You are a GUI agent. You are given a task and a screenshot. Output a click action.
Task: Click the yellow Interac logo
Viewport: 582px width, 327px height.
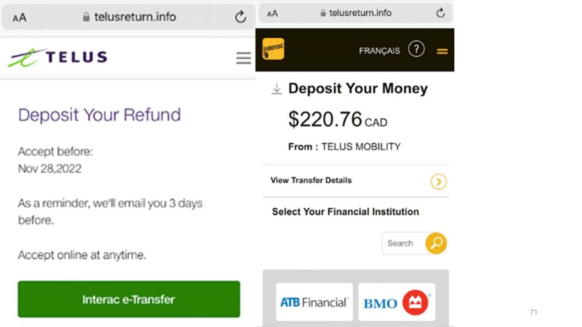[274, 48]
